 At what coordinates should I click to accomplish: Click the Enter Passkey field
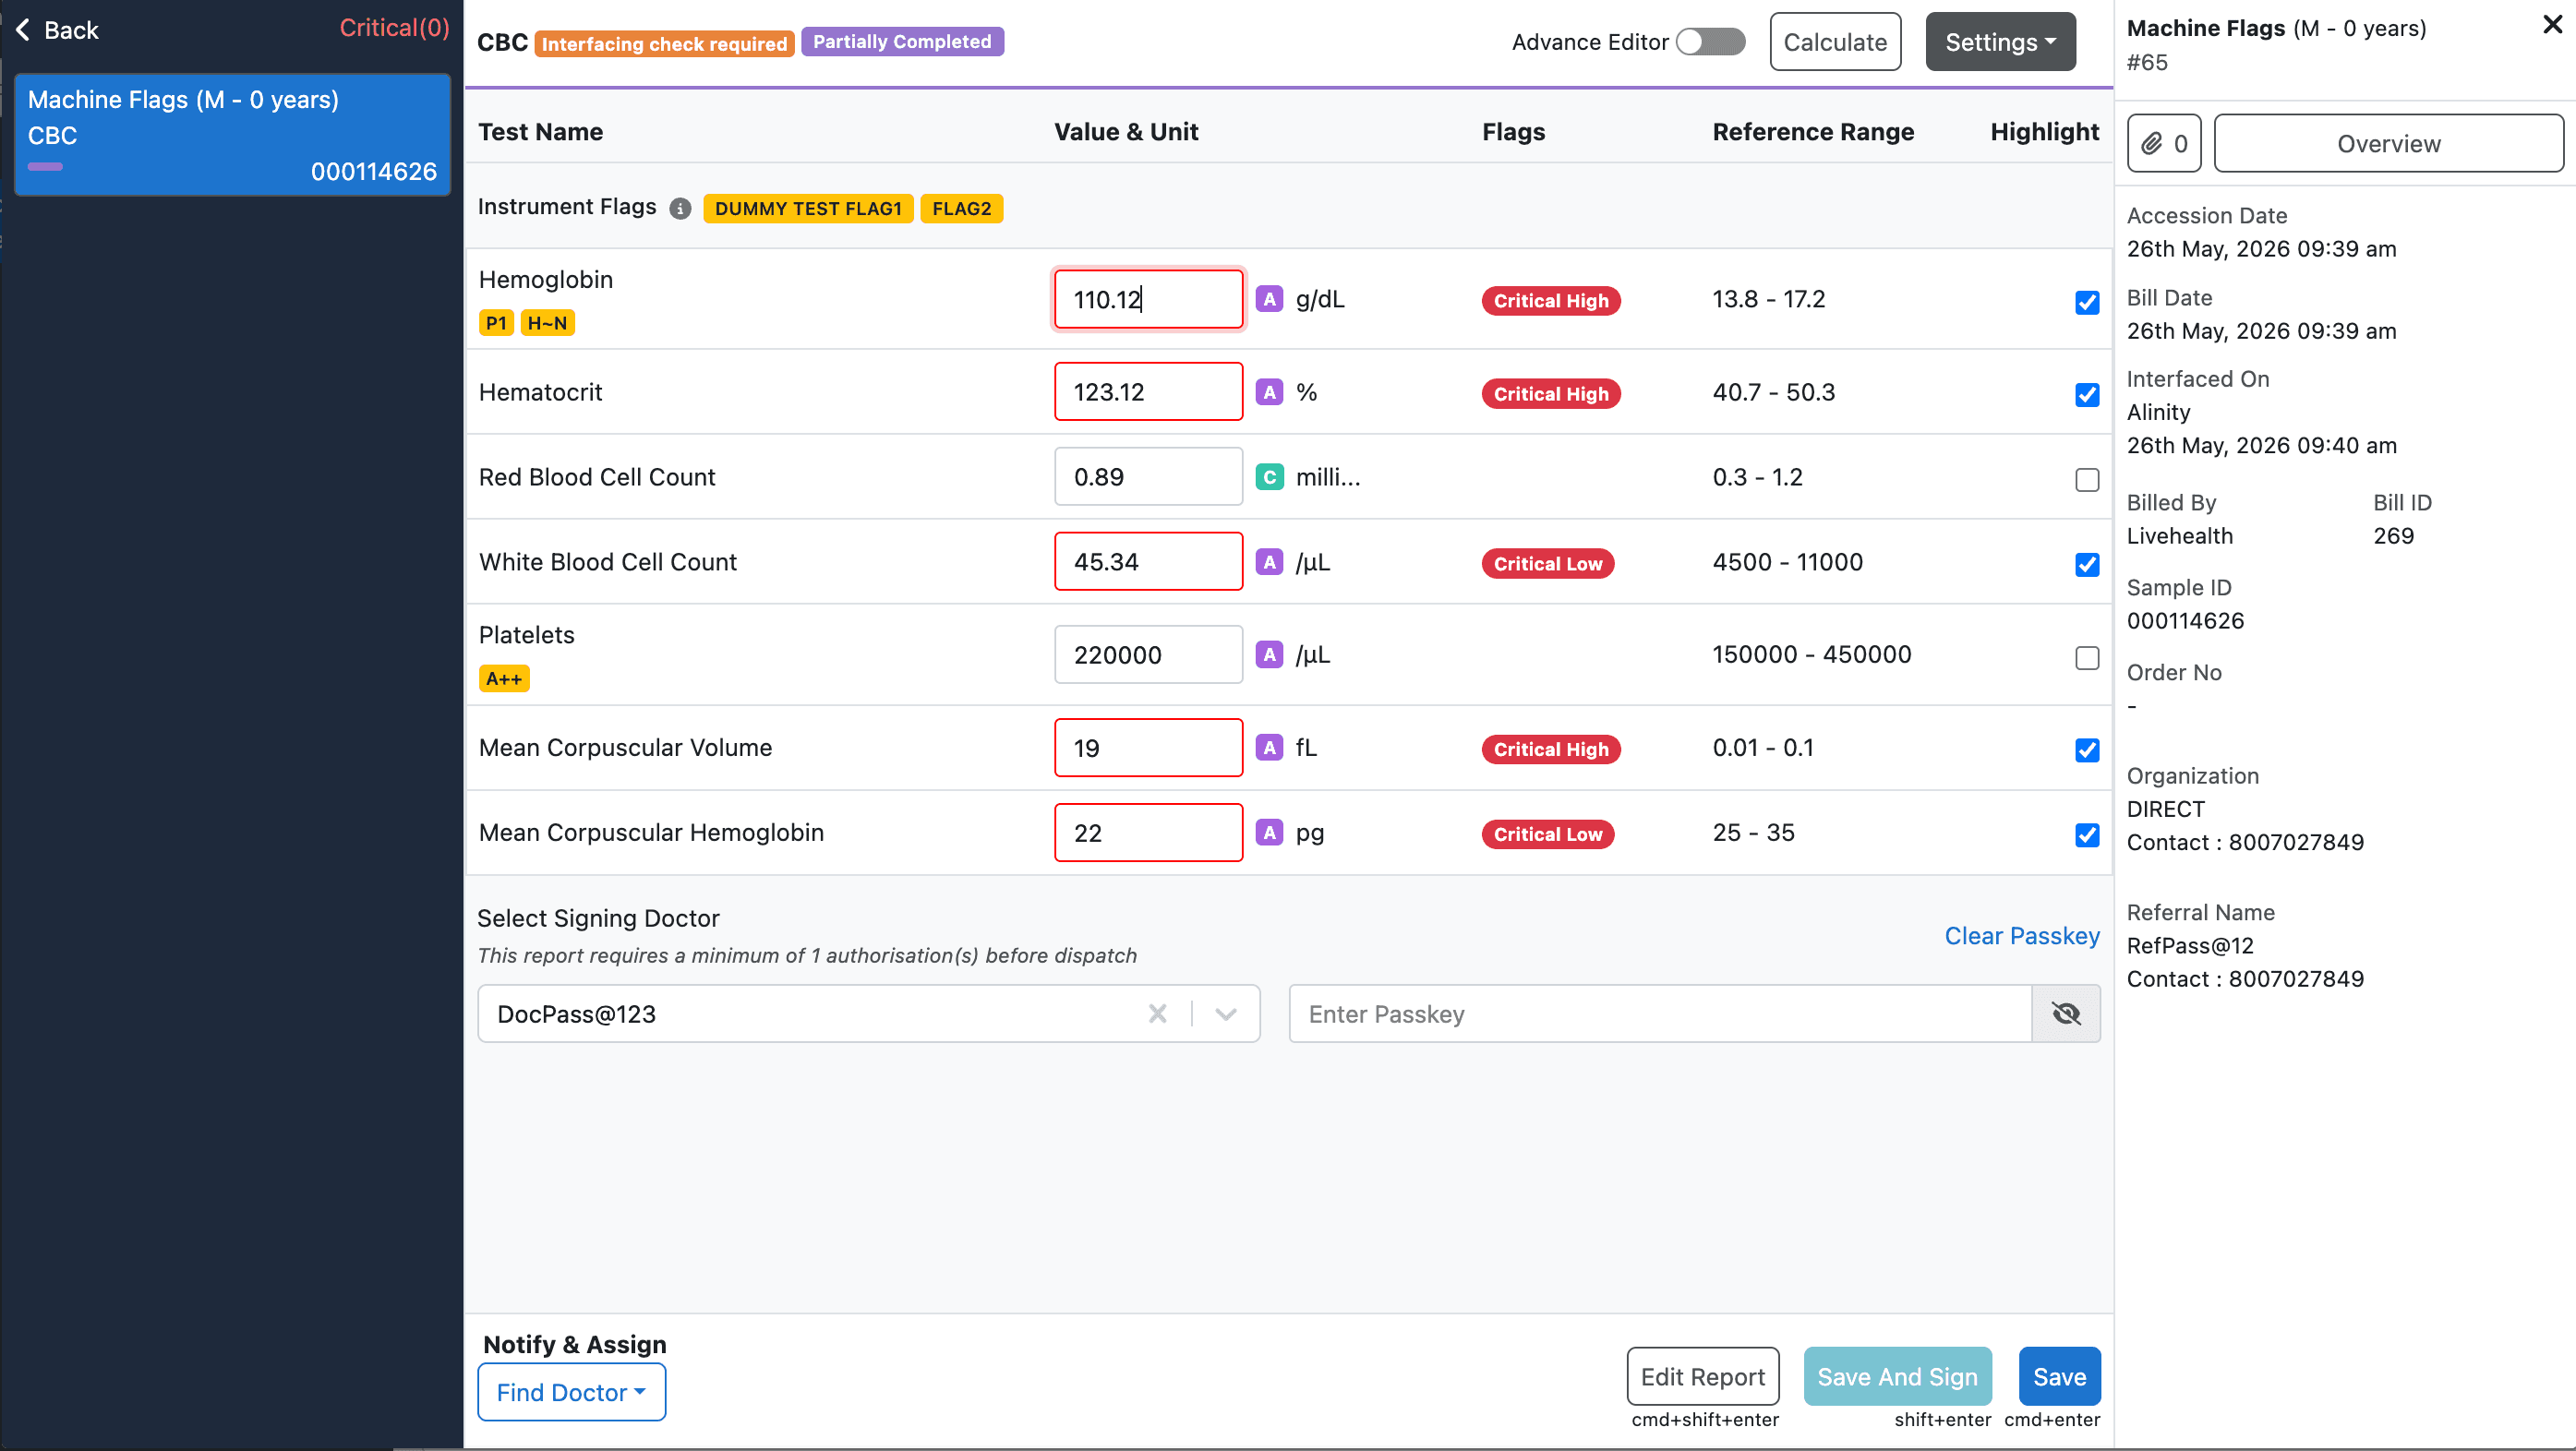[x=1660, y=1014]
